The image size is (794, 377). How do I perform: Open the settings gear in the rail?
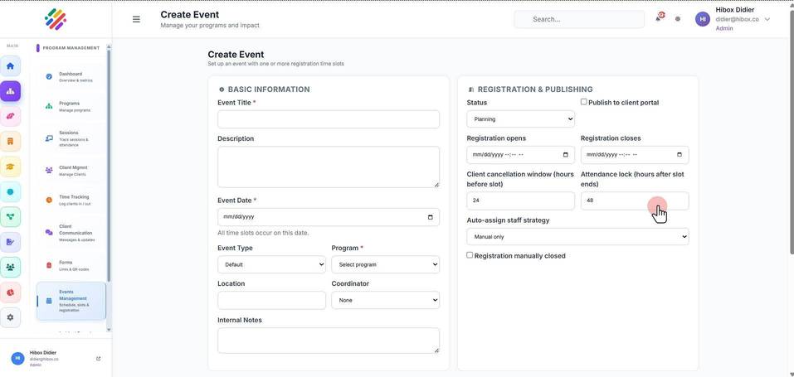(x=10, y=317)
